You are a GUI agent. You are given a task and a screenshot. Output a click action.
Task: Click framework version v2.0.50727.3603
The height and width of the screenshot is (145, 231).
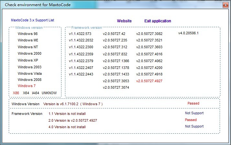(x=149, y=47)
